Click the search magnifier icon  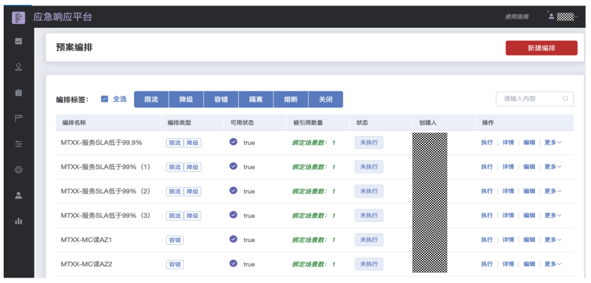566,99
